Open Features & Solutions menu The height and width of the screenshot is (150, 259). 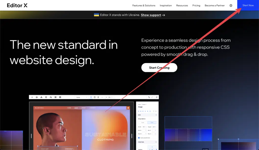[x=144, y=6]
